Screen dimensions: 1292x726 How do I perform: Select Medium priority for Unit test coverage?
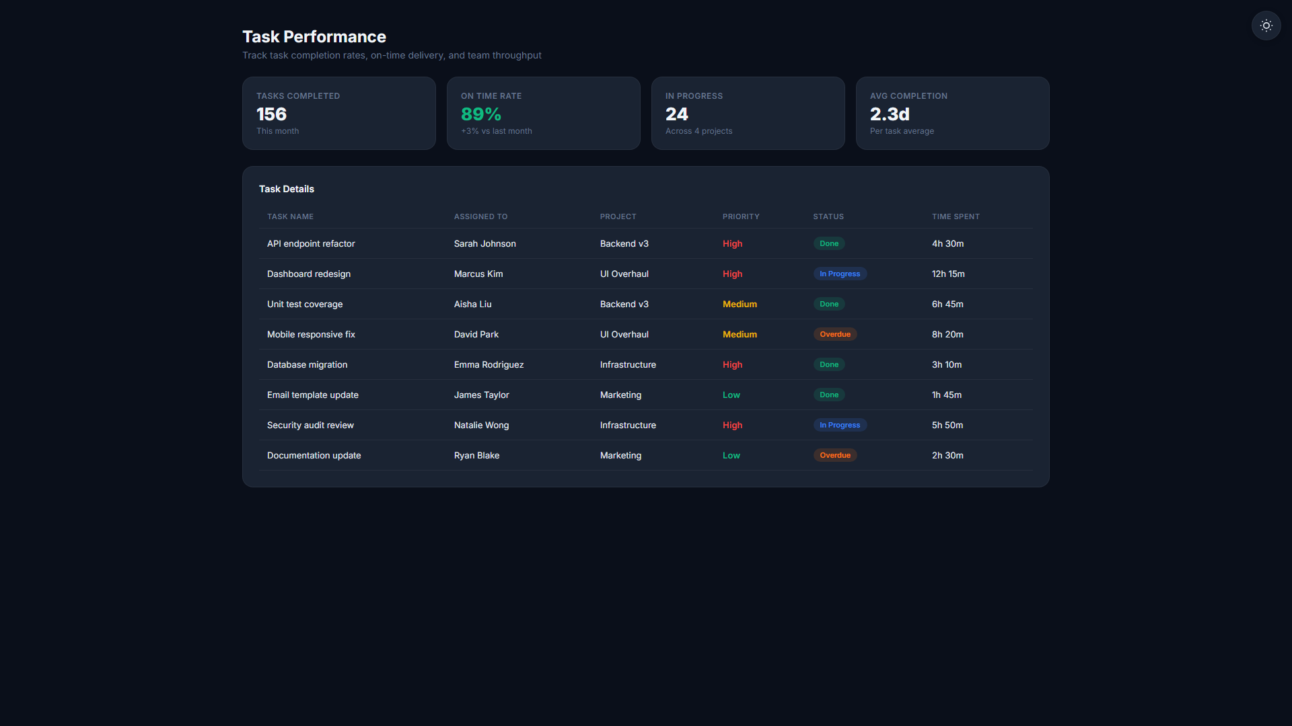coord(740,304)
